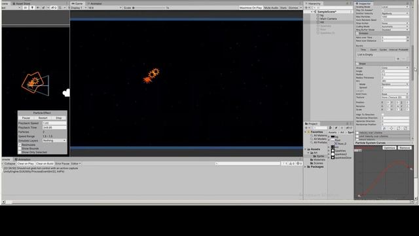Image resolution: width=419 pixels, height=236 pixels.
Task: Toggle hidden packages count in Project panel
Action: 349,128
